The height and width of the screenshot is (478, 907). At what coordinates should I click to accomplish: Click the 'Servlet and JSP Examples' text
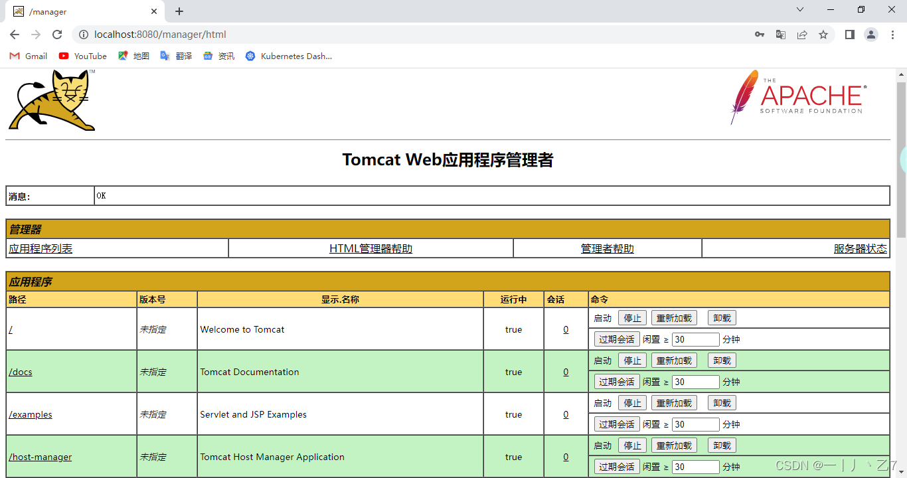(254, 414)
